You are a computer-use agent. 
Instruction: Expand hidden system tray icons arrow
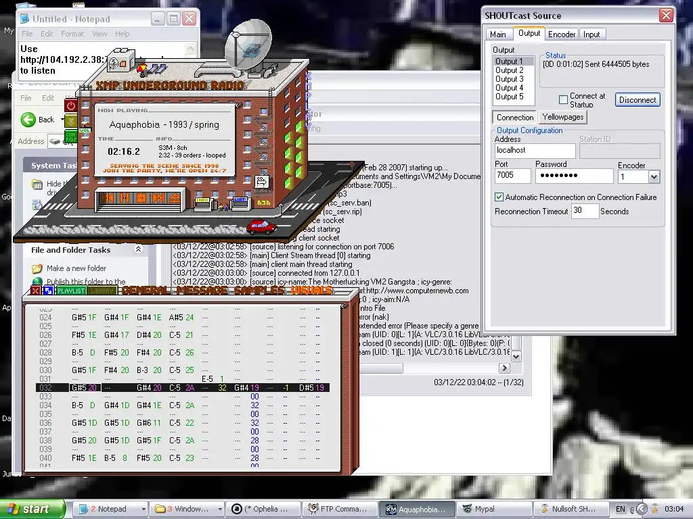642,510
